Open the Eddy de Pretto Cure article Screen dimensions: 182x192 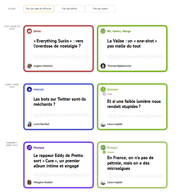tap(58, 161)
